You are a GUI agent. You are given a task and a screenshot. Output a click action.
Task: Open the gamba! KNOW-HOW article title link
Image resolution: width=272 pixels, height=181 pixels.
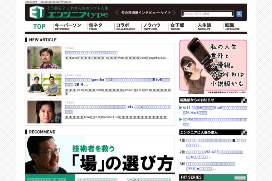pos(117,82)
